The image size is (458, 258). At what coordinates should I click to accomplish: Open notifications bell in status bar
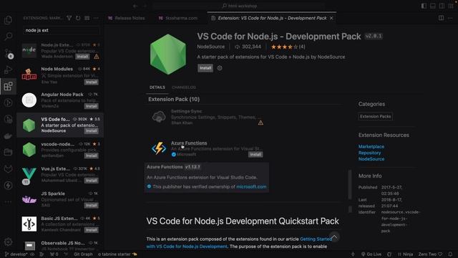click(x=450, y=254)
